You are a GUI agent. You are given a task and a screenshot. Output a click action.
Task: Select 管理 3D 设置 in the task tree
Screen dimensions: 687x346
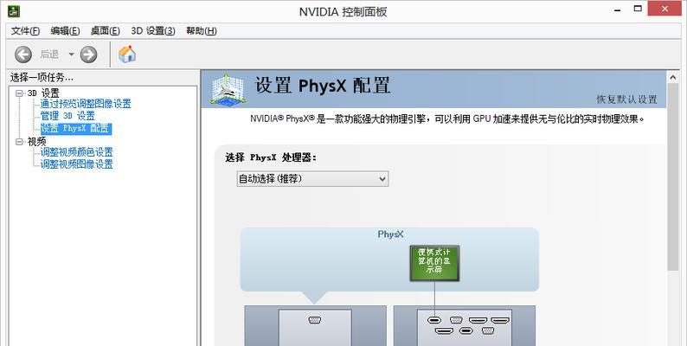(x=67, y=116)
